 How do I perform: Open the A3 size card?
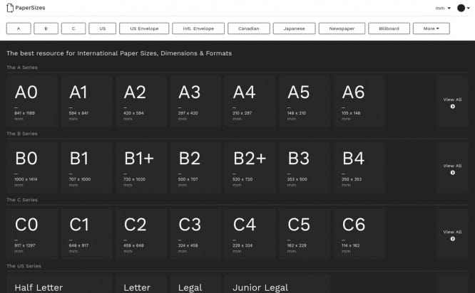[195, 101]
